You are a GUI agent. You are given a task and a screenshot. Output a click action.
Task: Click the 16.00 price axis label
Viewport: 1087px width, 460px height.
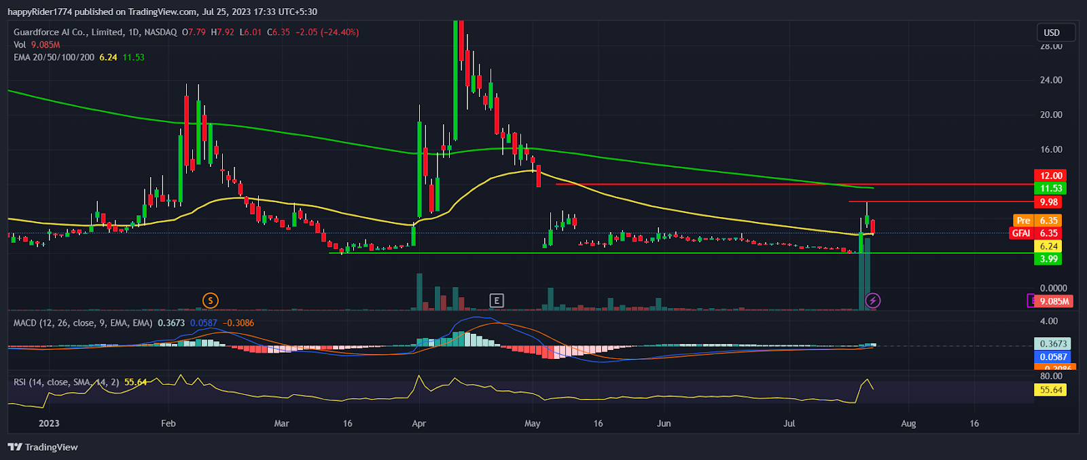tap(1051, 150)
